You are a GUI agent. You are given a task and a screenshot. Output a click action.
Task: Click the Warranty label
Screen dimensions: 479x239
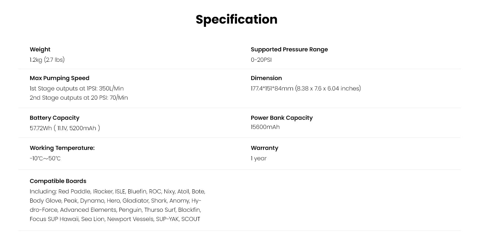click(264, 148)
